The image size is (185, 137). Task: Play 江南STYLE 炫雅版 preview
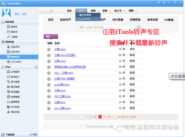49,79
